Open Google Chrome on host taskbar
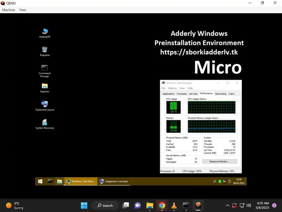 click(x=162, y=205)
